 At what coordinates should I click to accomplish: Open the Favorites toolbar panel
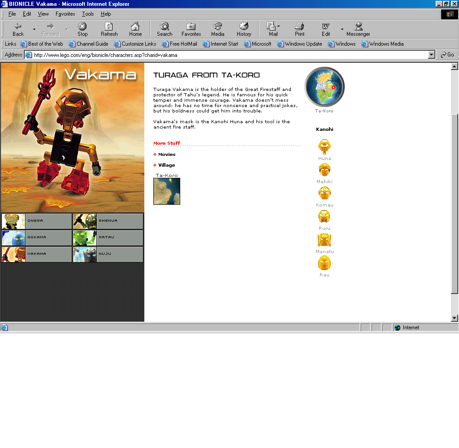coord(191,30)
